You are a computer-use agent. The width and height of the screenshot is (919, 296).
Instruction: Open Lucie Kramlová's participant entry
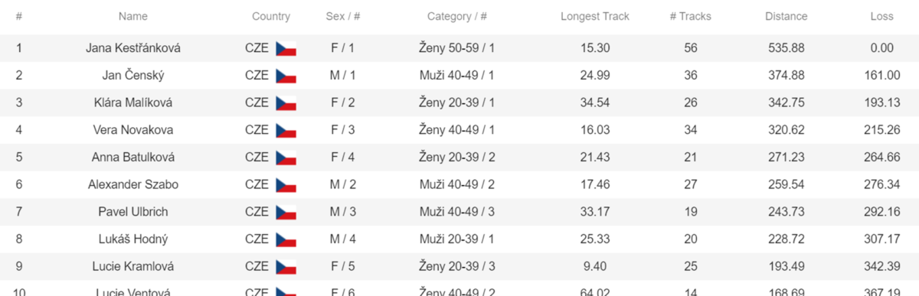coord(133,267)
